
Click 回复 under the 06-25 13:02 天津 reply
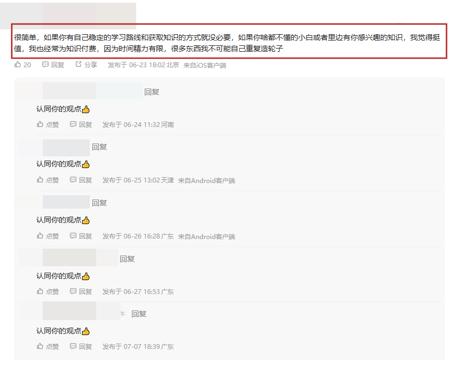pyautogui.click(x=81, y=180)
